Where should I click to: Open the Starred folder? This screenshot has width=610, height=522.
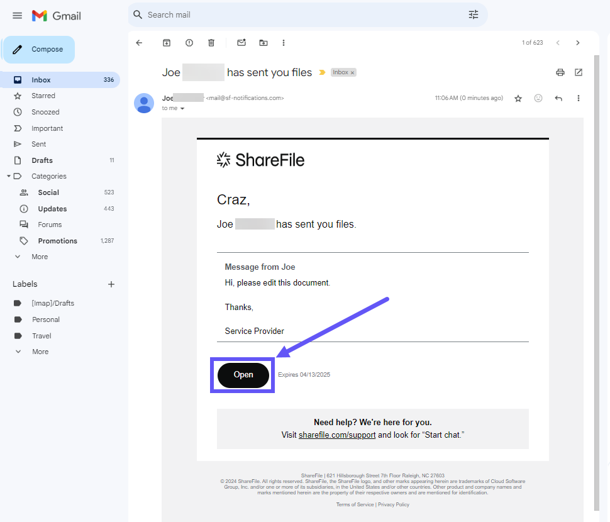pyautogui.click(x=60, y=96)
